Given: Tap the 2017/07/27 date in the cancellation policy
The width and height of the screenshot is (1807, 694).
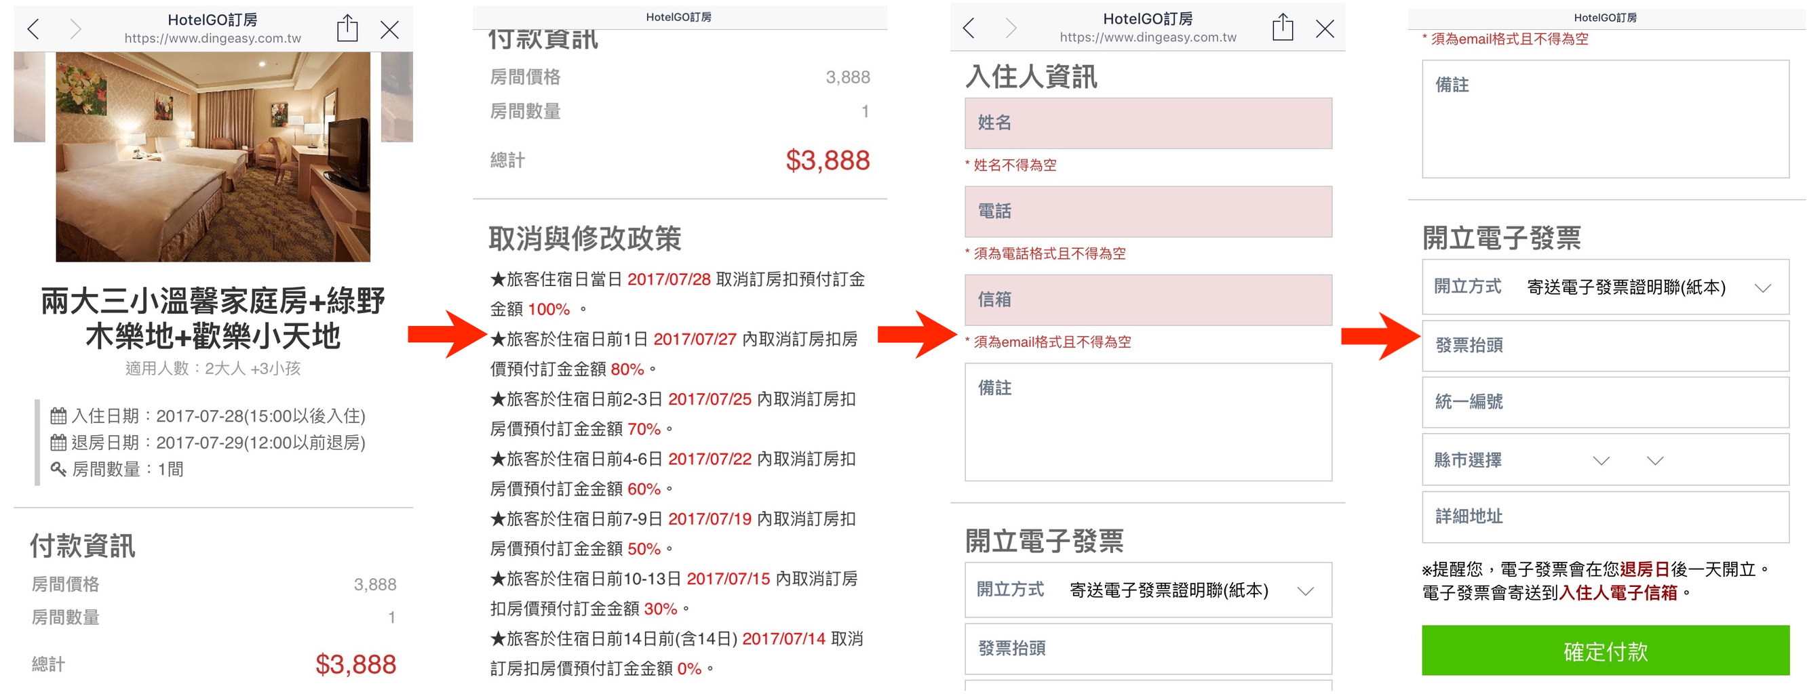Looking at the screenshot, I should pyautogui.click(x=695, y=340).
